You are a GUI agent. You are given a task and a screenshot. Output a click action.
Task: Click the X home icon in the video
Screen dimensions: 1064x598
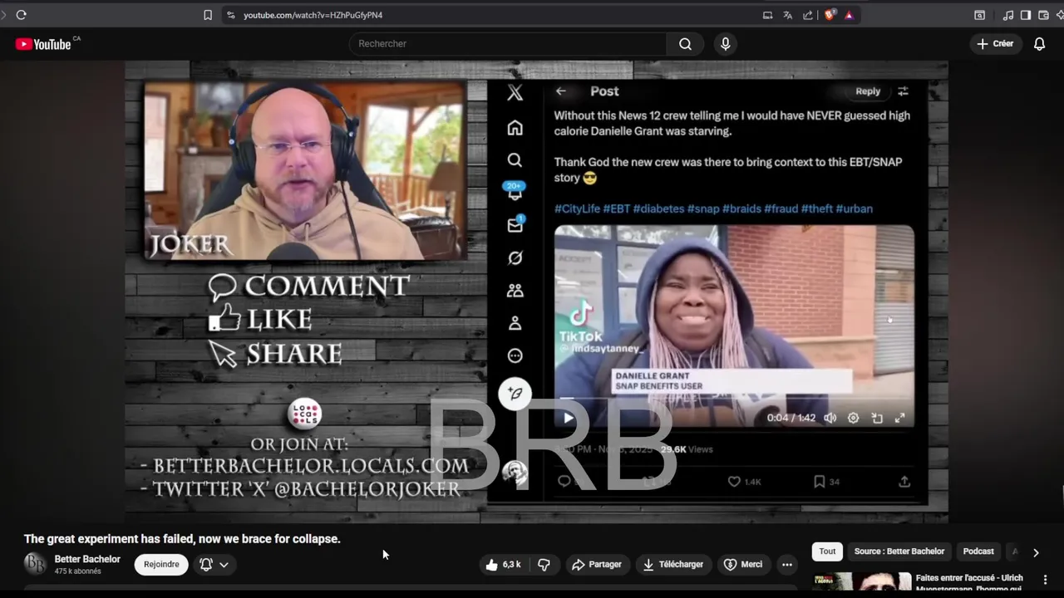click(515, 128)
